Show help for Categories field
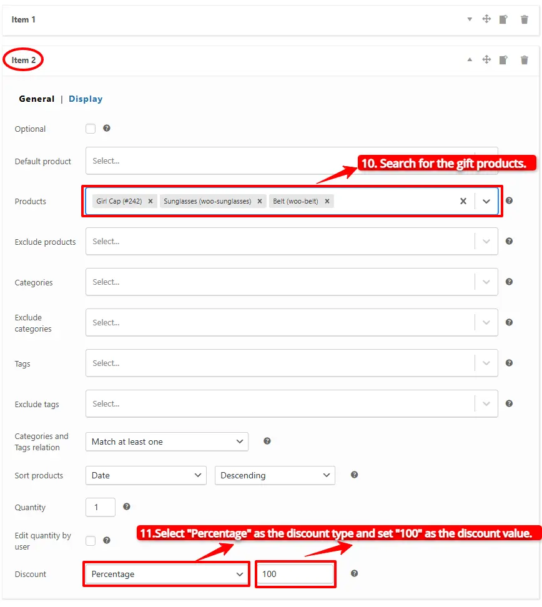542x607 pixels. tap(509, 282)
